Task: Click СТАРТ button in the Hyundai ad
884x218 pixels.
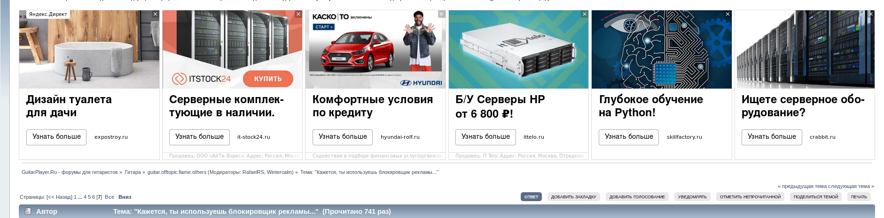Action: tap(324, 27)
